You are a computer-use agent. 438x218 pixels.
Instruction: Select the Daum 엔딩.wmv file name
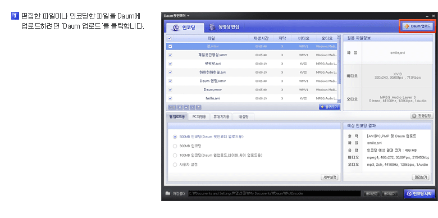tap(213, 81)
